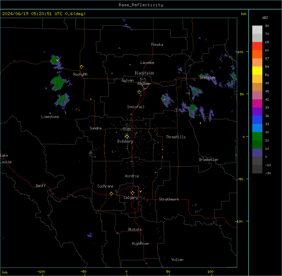Pick the dark orange 60–57 dBZ swatch
Image resolution: width=282 pixels, height=276 pixels.
[x=257, y=54]
